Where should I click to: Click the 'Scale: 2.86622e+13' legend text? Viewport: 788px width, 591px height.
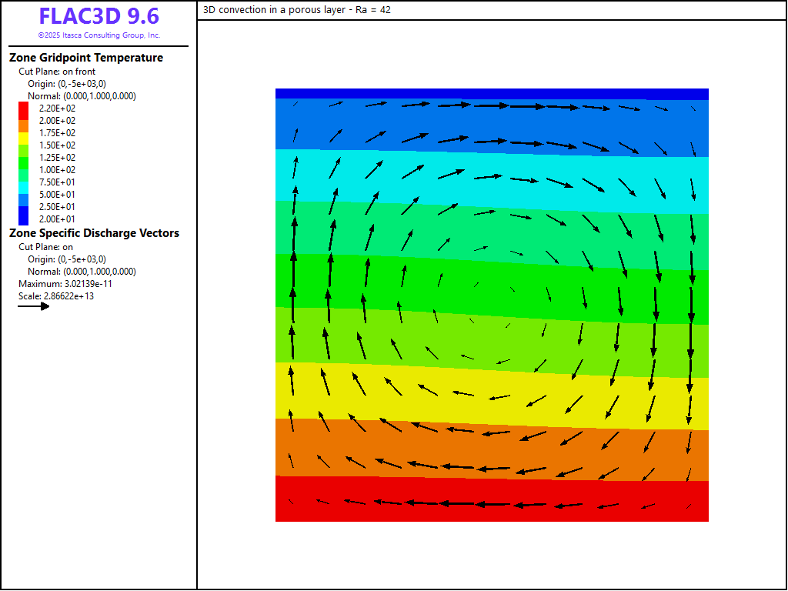click(56, 296)
